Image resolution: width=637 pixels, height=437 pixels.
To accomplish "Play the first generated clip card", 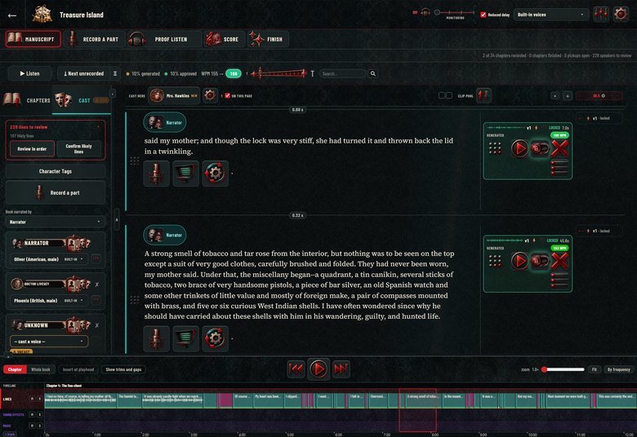I will (519, 148).
